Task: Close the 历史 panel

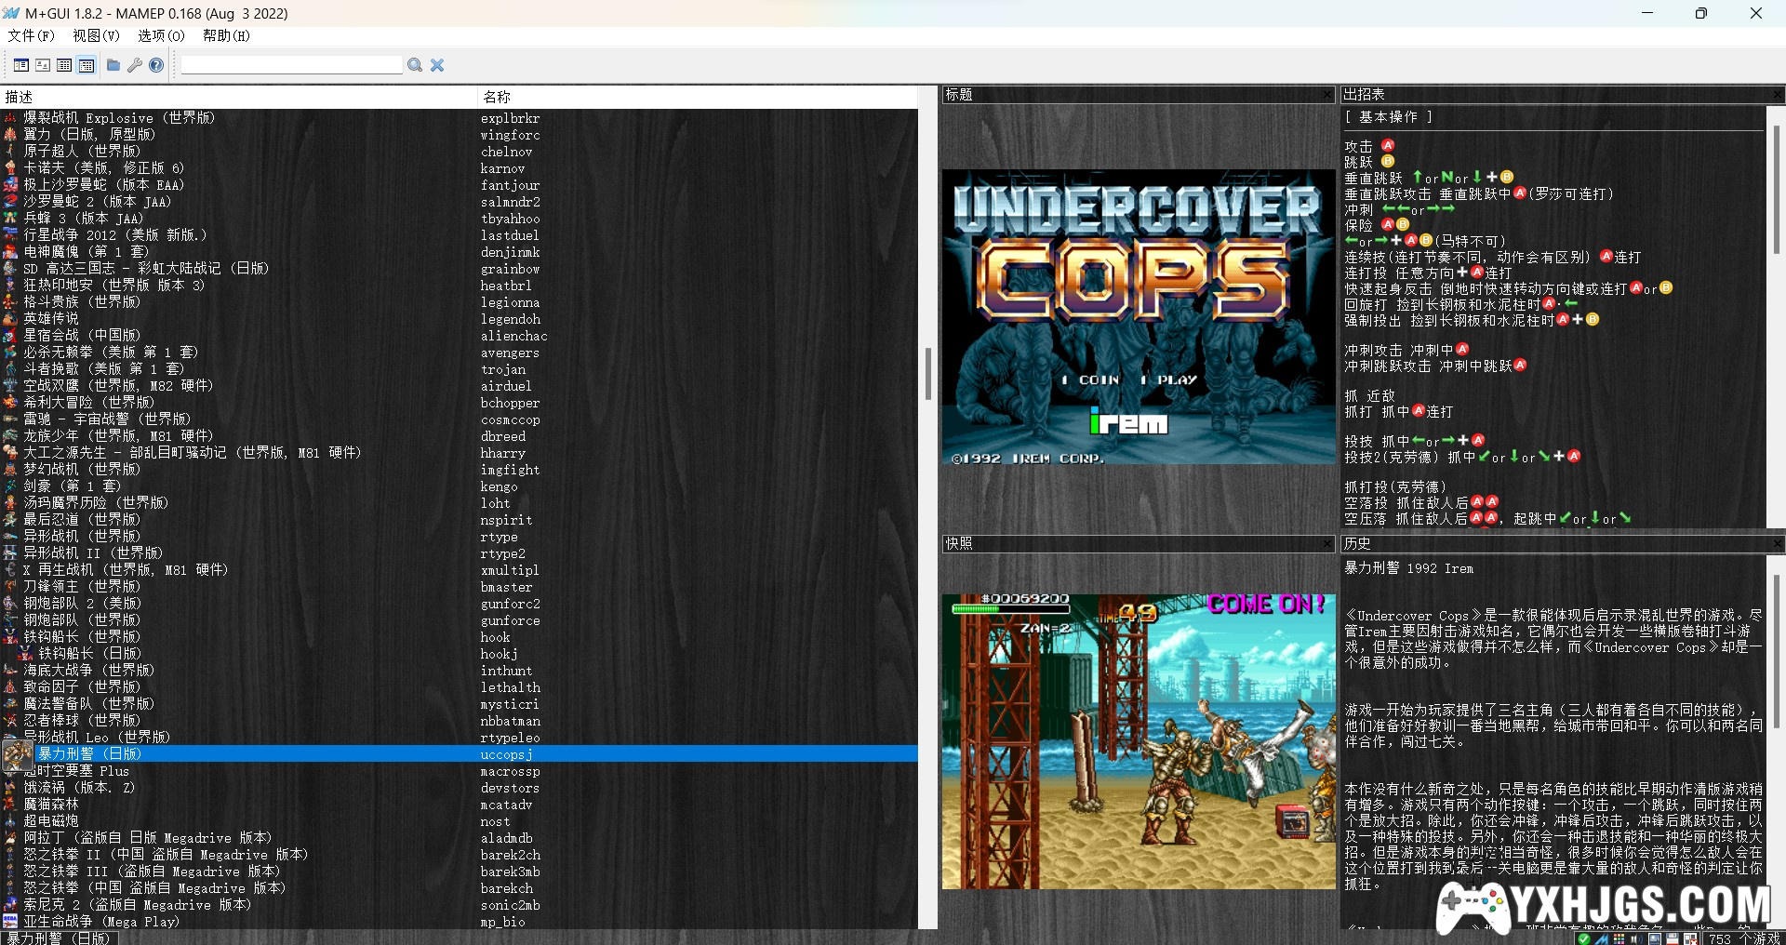Action: coord(1777,543)
